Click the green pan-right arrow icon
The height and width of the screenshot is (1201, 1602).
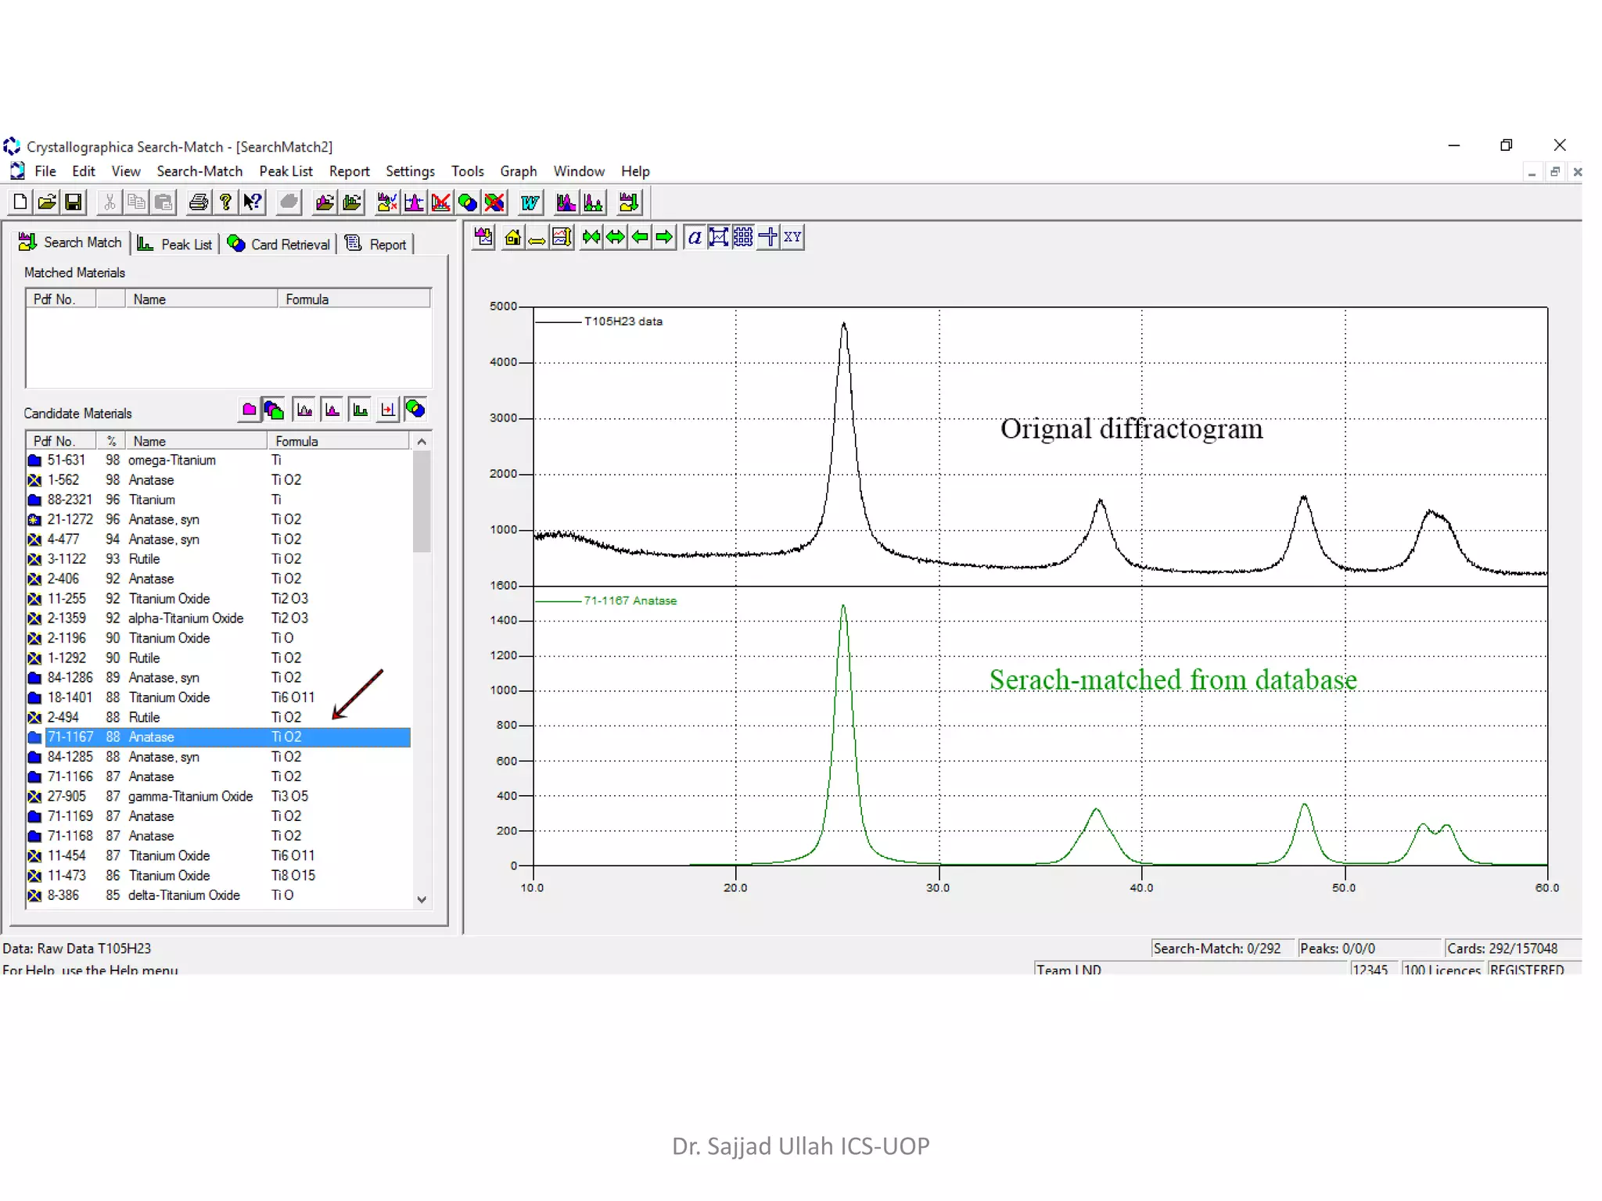coord(664,238)
